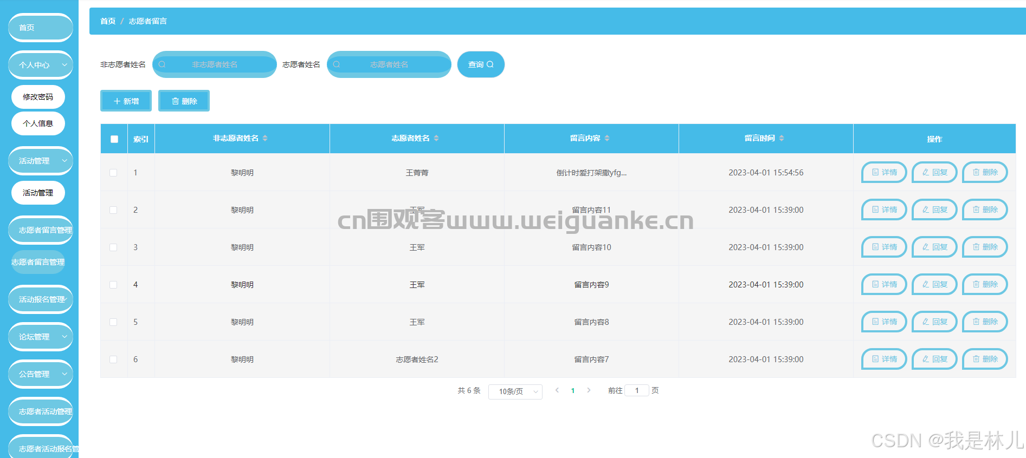Image resolution: width=1026 pixels, height=458 pixels.
Task: Click 回复 for 留言内容11 row
Action: click(934, 210)
